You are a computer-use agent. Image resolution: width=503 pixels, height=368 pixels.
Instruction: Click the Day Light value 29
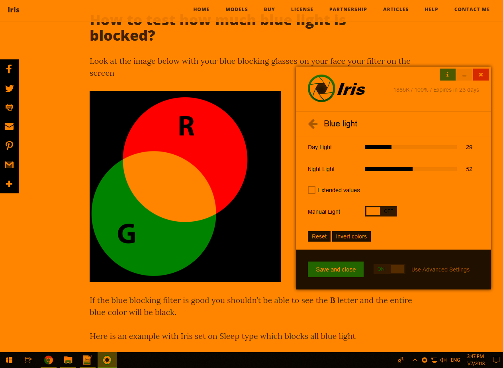click(469, 147)
